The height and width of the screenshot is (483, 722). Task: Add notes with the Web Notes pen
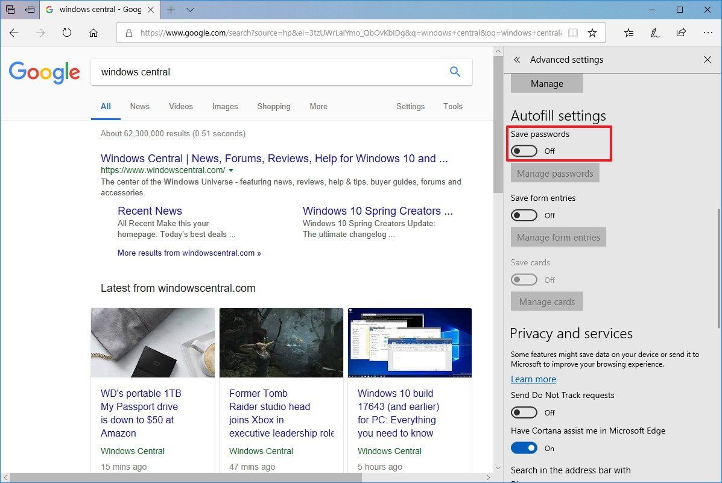(655, 33)
